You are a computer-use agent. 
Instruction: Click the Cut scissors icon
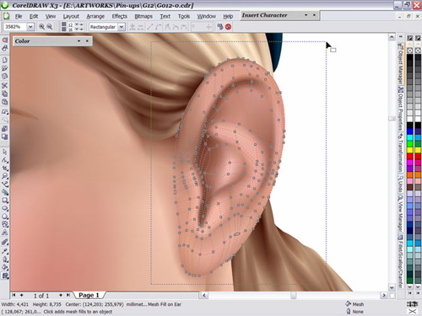coord(5,85)
